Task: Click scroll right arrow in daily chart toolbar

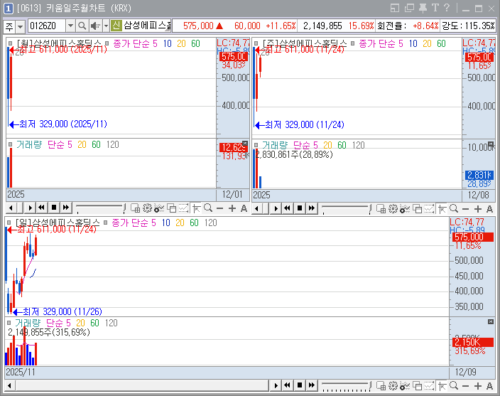Action: coord(276,385)
